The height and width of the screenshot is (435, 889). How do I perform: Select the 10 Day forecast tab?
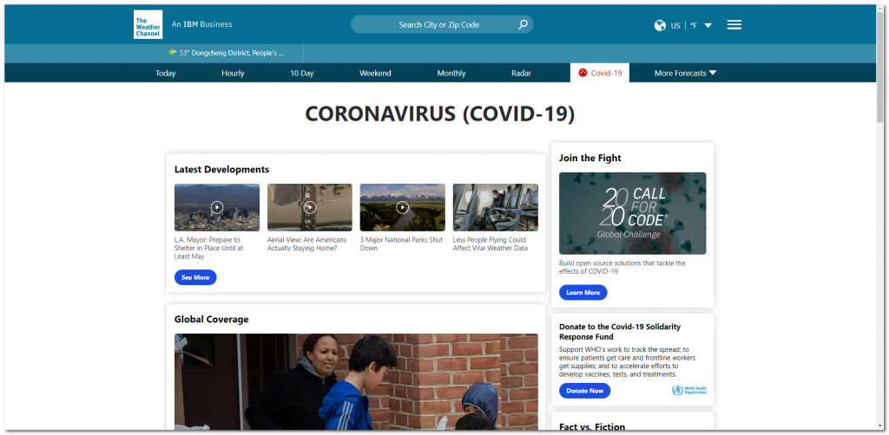(x=301, y=73)
